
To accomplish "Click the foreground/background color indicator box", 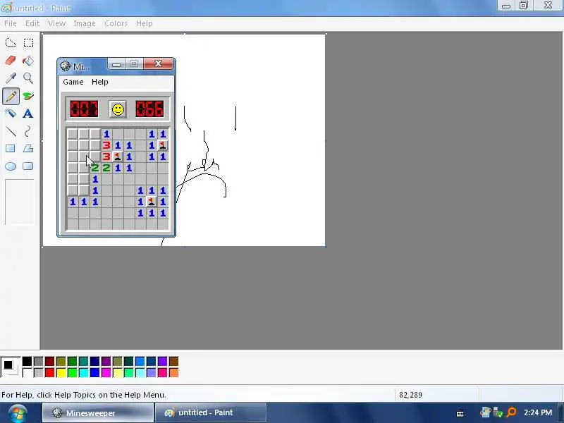I will click(x=10, y=367).
